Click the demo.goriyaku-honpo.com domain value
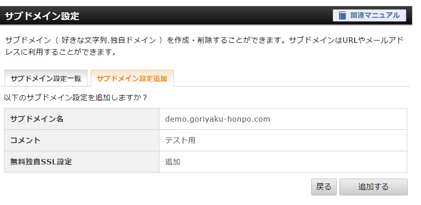 point(217,119)
